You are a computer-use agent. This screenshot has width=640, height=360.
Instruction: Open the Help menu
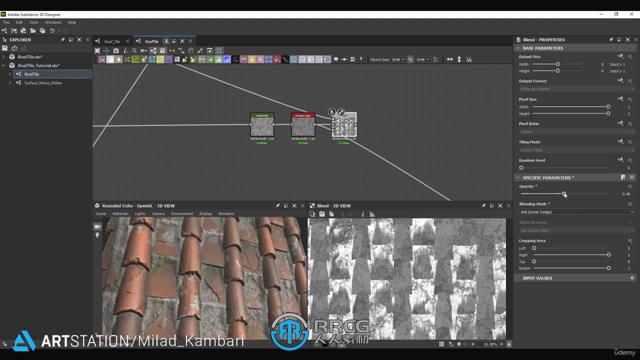point(72,22)
